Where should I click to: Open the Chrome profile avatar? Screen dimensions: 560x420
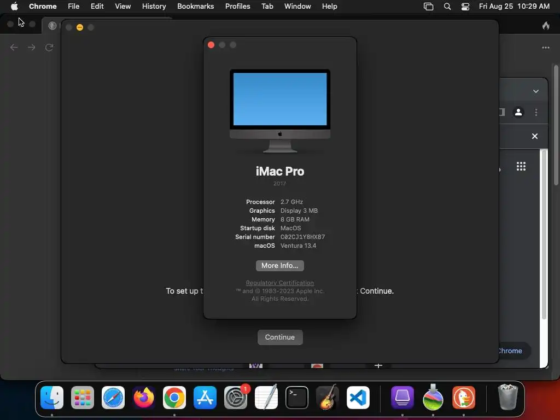tap(518, 112)
